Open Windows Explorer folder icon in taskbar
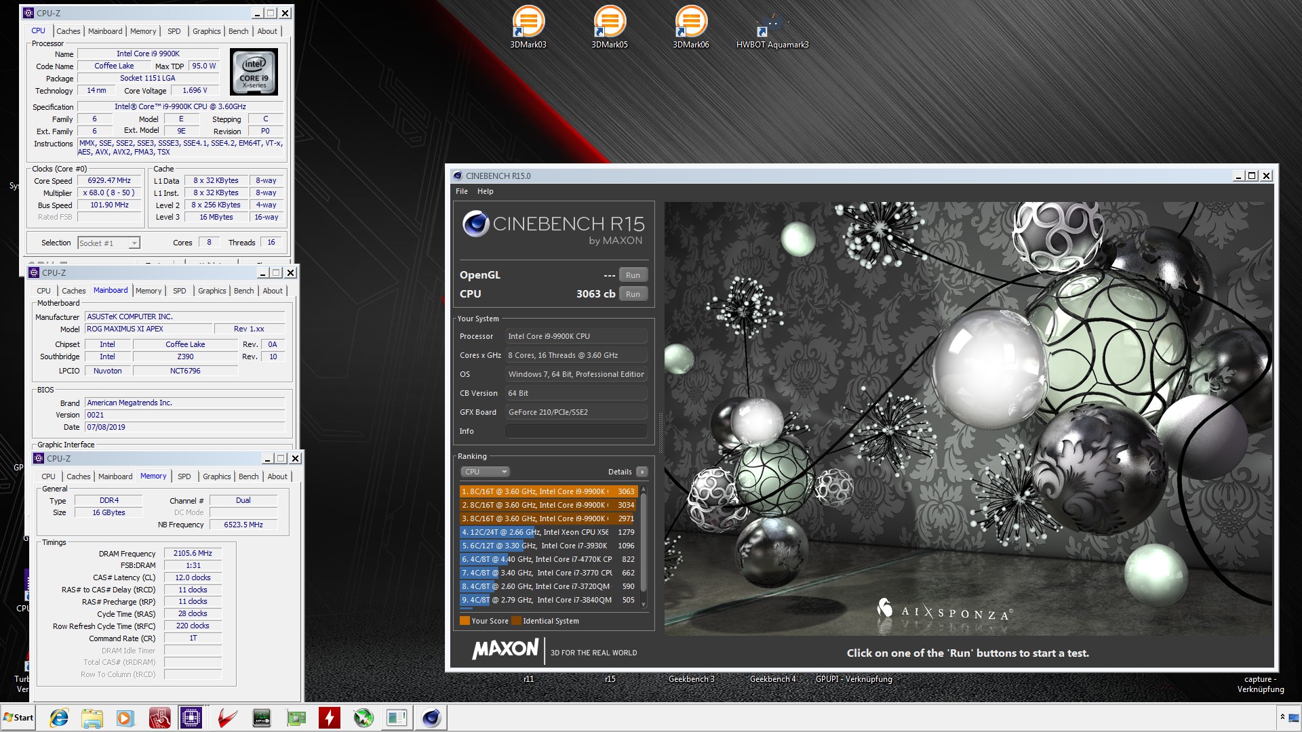1302x732 pixels. 92,718
